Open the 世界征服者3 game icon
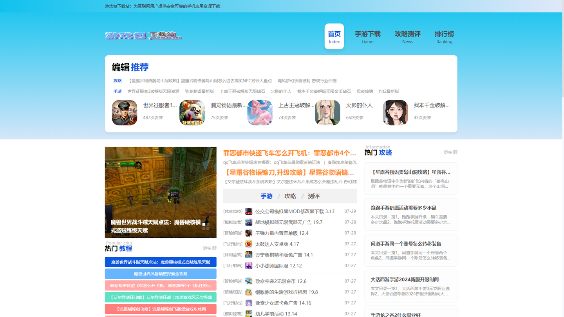This screenshot has height=317, width=564. (125, 113)
